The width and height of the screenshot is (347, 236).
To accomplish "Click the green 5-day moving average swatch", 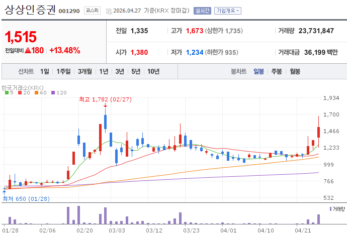I will point(7,93).
